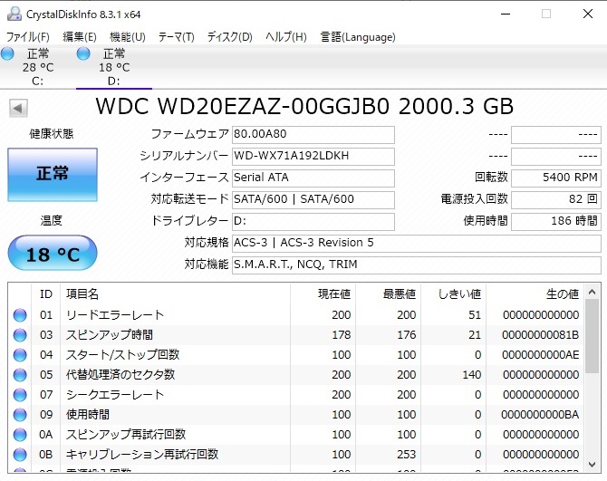
Task: Click status orb of スピンアップ時間 row
Action: coord(20,335)
